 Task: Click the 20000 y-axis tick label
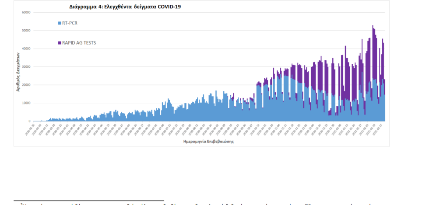click(x=26, y=85)
